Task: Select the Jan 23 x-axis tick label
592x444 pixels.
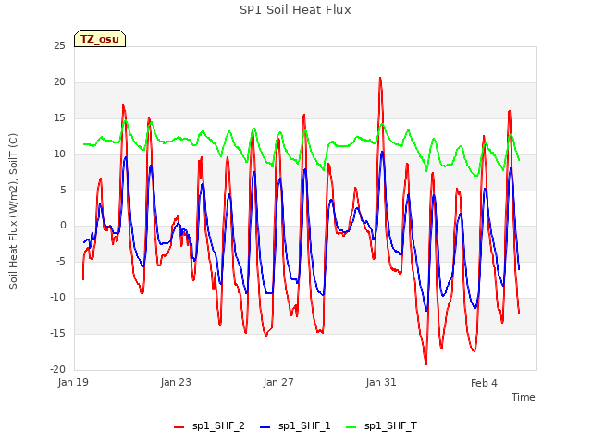Action: pos(176,382)
